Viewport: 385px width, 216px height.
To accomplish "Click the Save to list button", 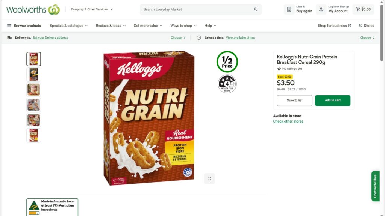I will pyautogui.click(x=294, y=100).
